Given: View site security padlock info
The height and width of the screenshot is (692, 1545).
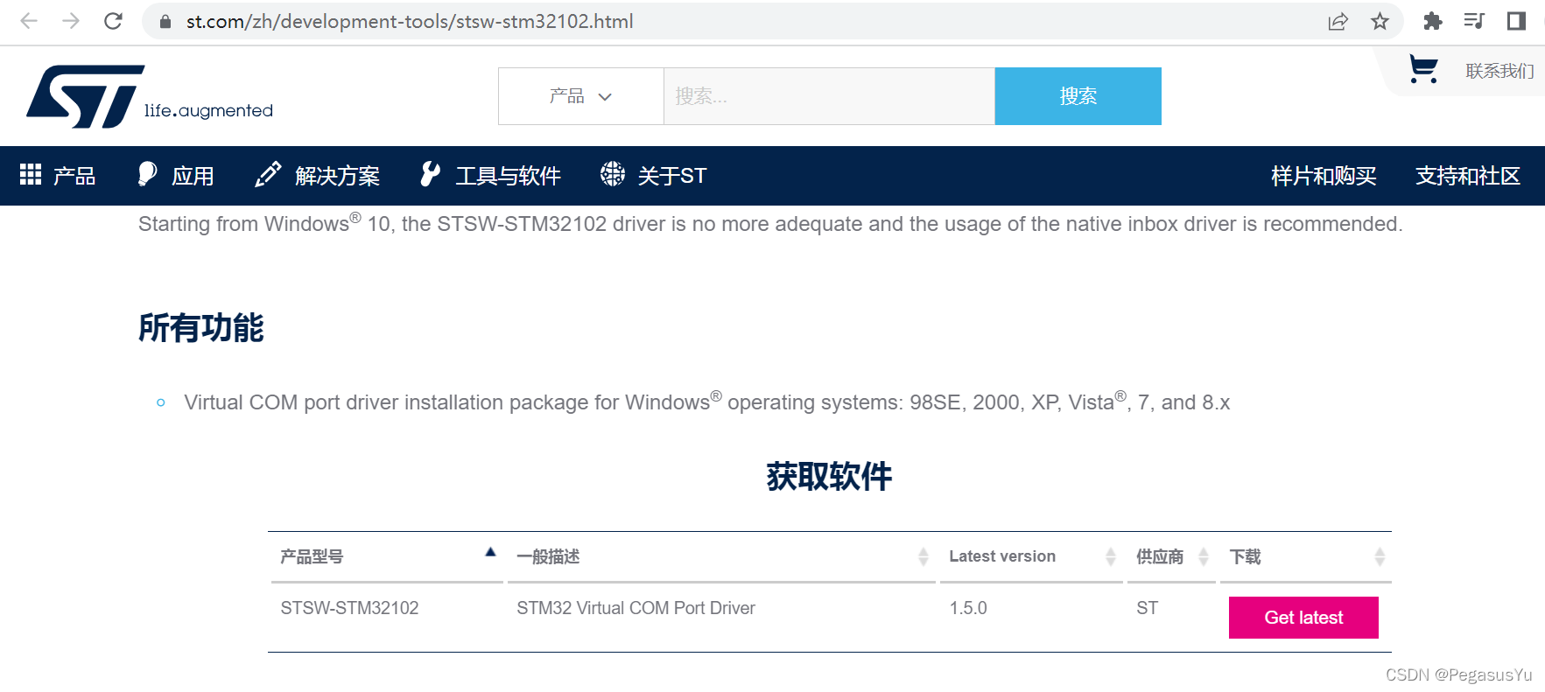Looking at the screenshot, I should 165,22.
